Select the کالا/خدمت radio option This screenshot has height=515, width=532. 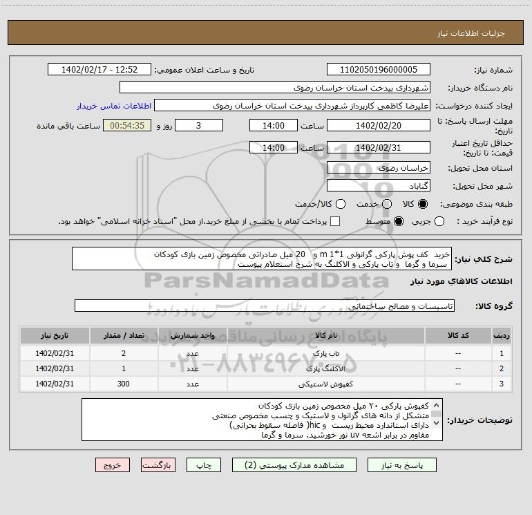tap(341, 204)
